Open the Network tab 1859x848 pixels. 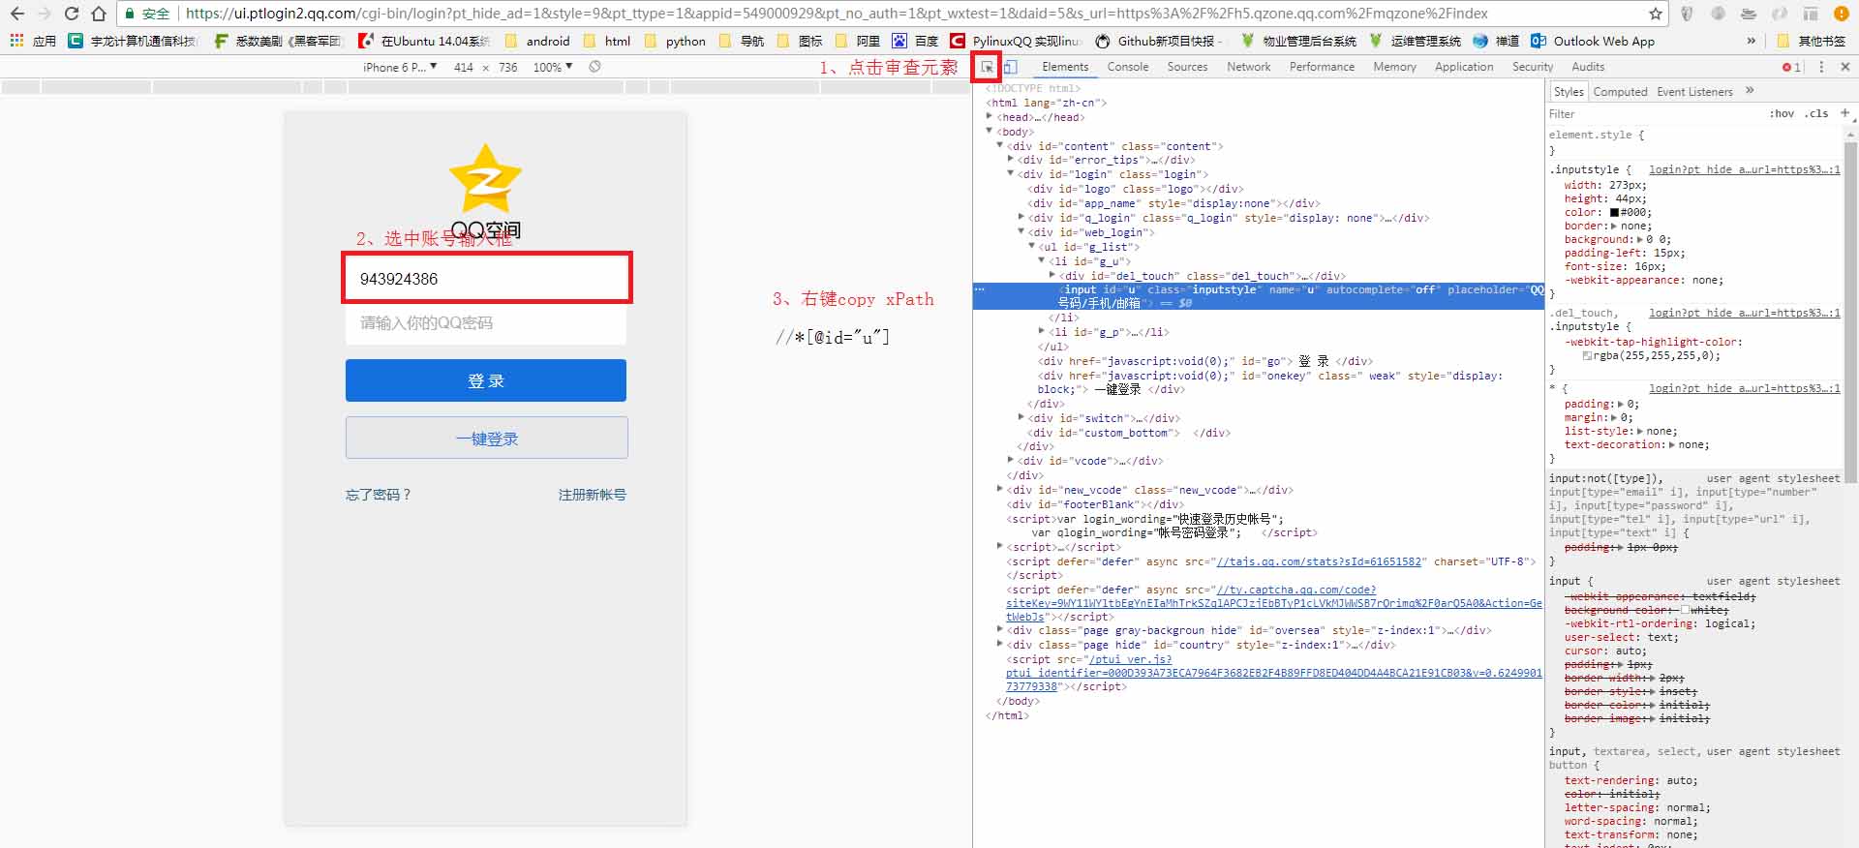[x=1248, y=67]
